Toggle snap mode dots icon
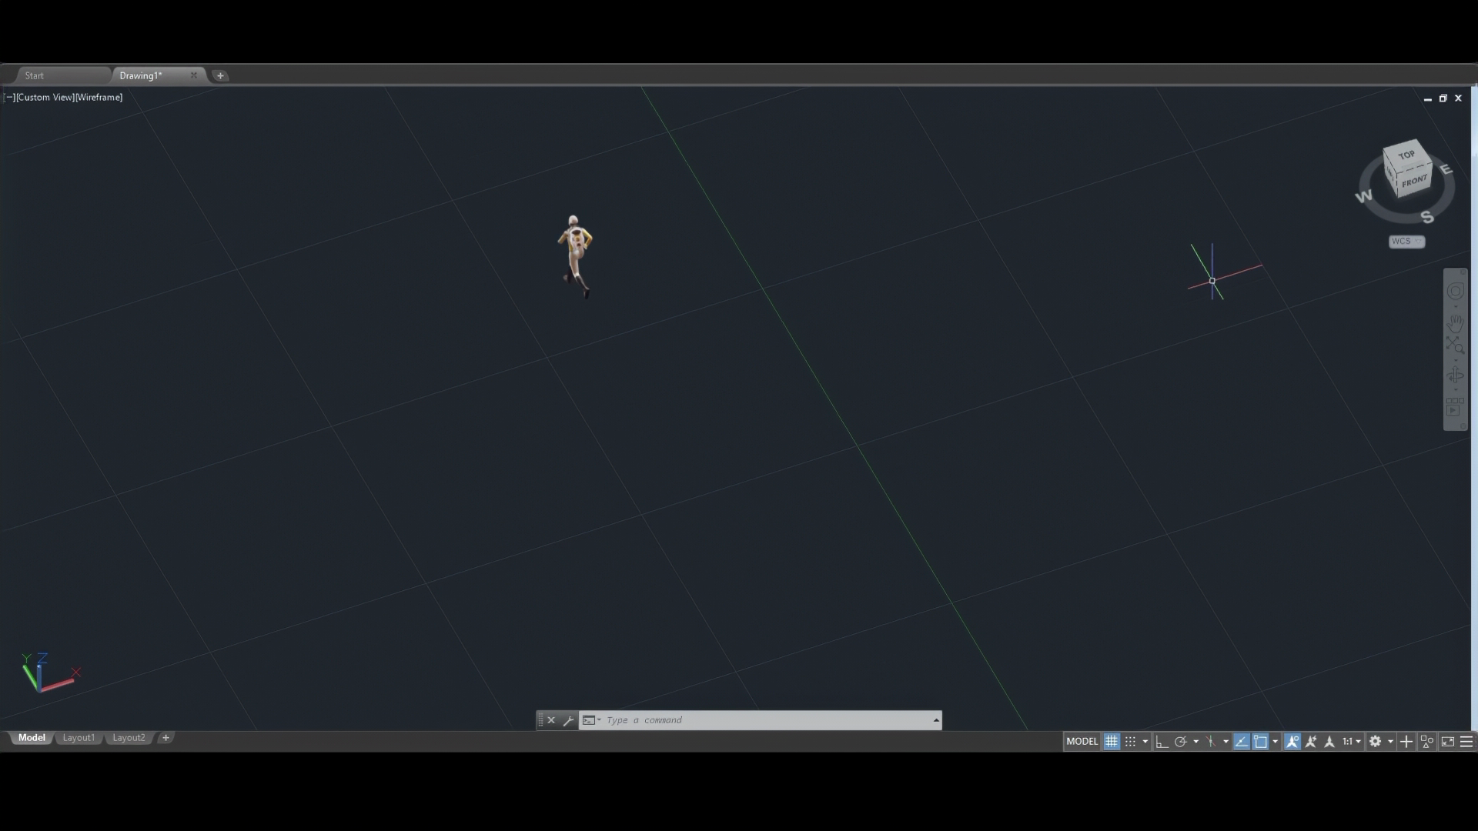Image resolution: width=1478 pixels, height=831 pixels. [1130, 742]
